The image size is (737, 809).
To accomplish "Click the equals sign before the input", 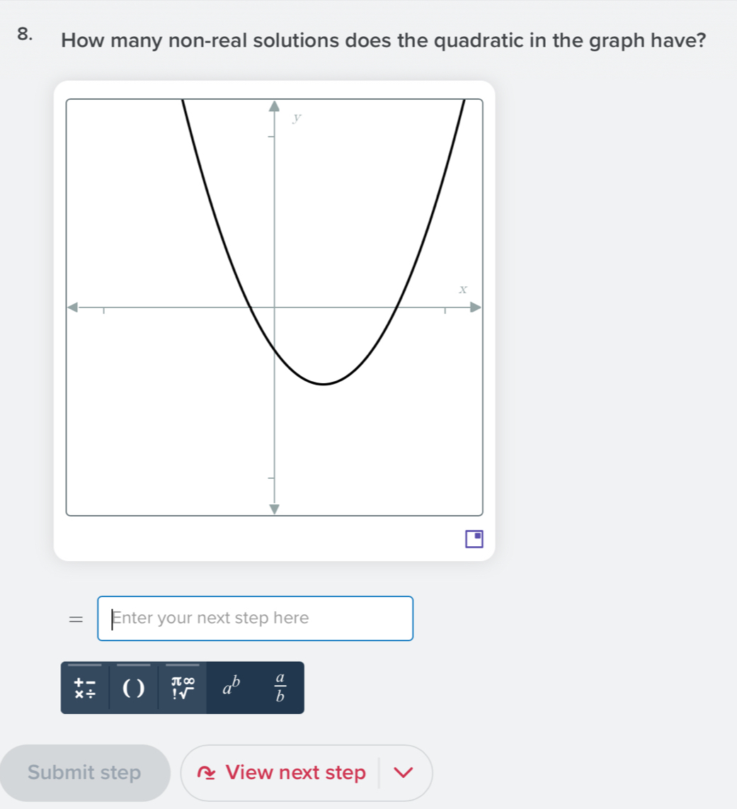I will pyautogui.click(x=75, y=618).
